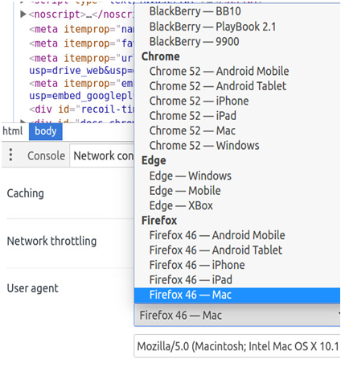Click the custom user agent string field
341x372 pixels.
click(x=237, y=345)
